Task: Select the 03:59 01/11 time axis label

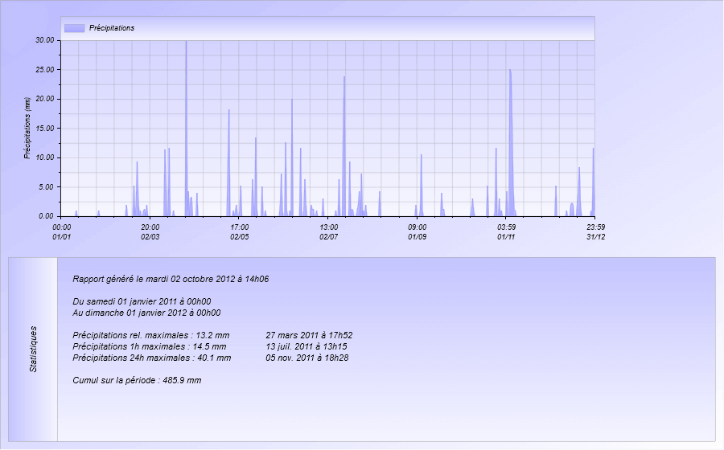Action: pos(506,232)
